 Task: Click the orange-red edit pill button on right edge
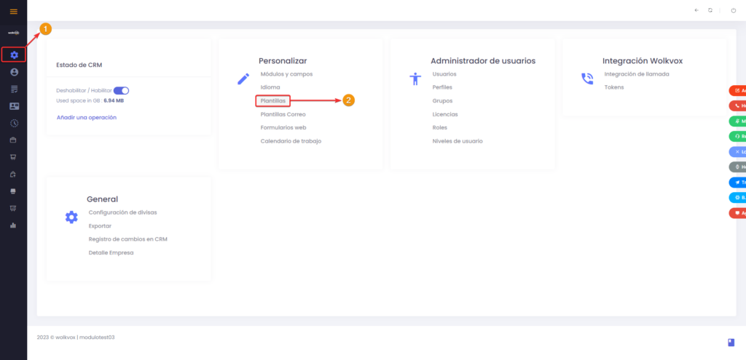738,91
